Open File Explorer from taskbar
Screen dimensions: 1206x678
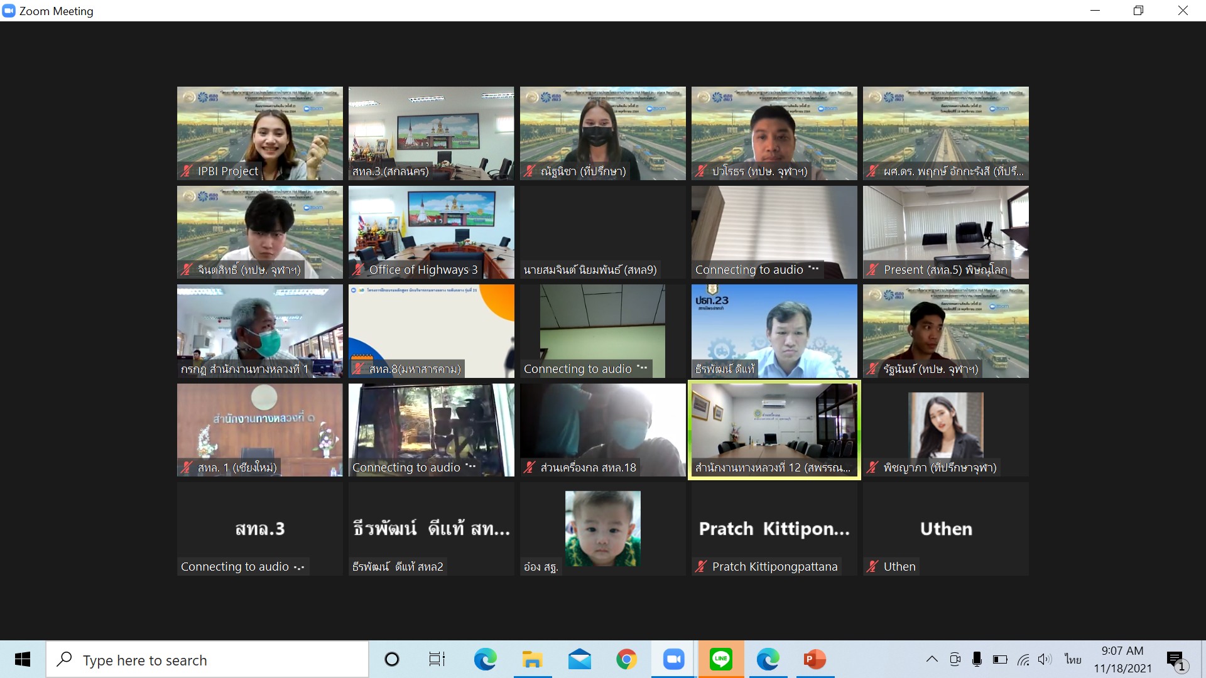click(532, 659)
